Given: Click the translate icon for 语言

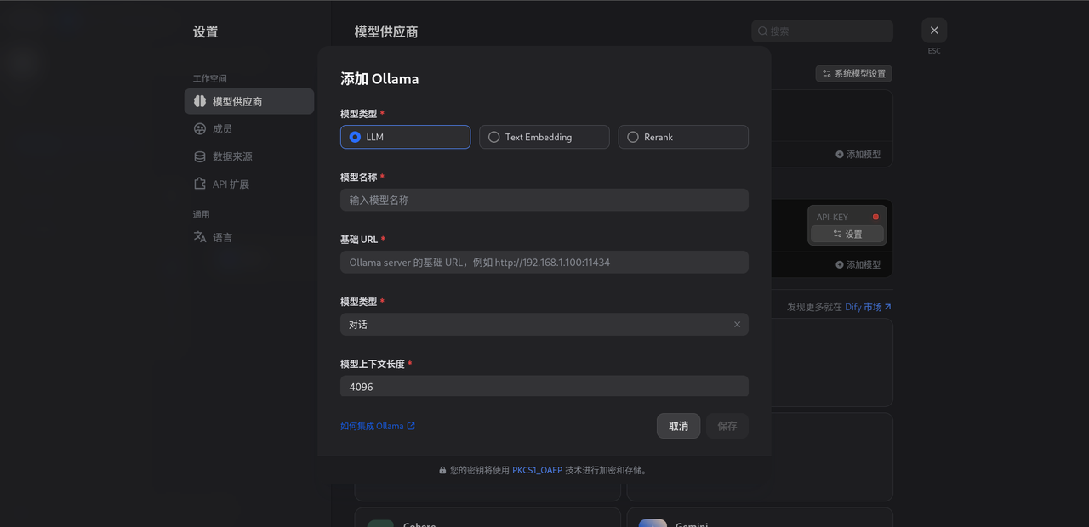Looking at the screenshot, I should point(200,237).
